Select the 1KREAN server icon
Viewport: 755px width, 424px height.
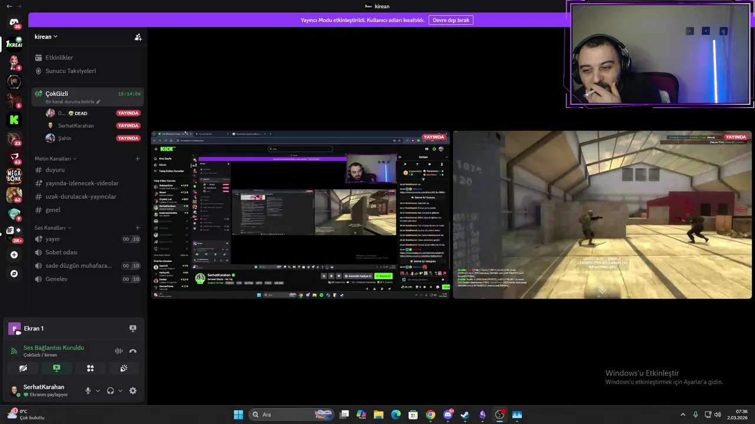(14, 43)
